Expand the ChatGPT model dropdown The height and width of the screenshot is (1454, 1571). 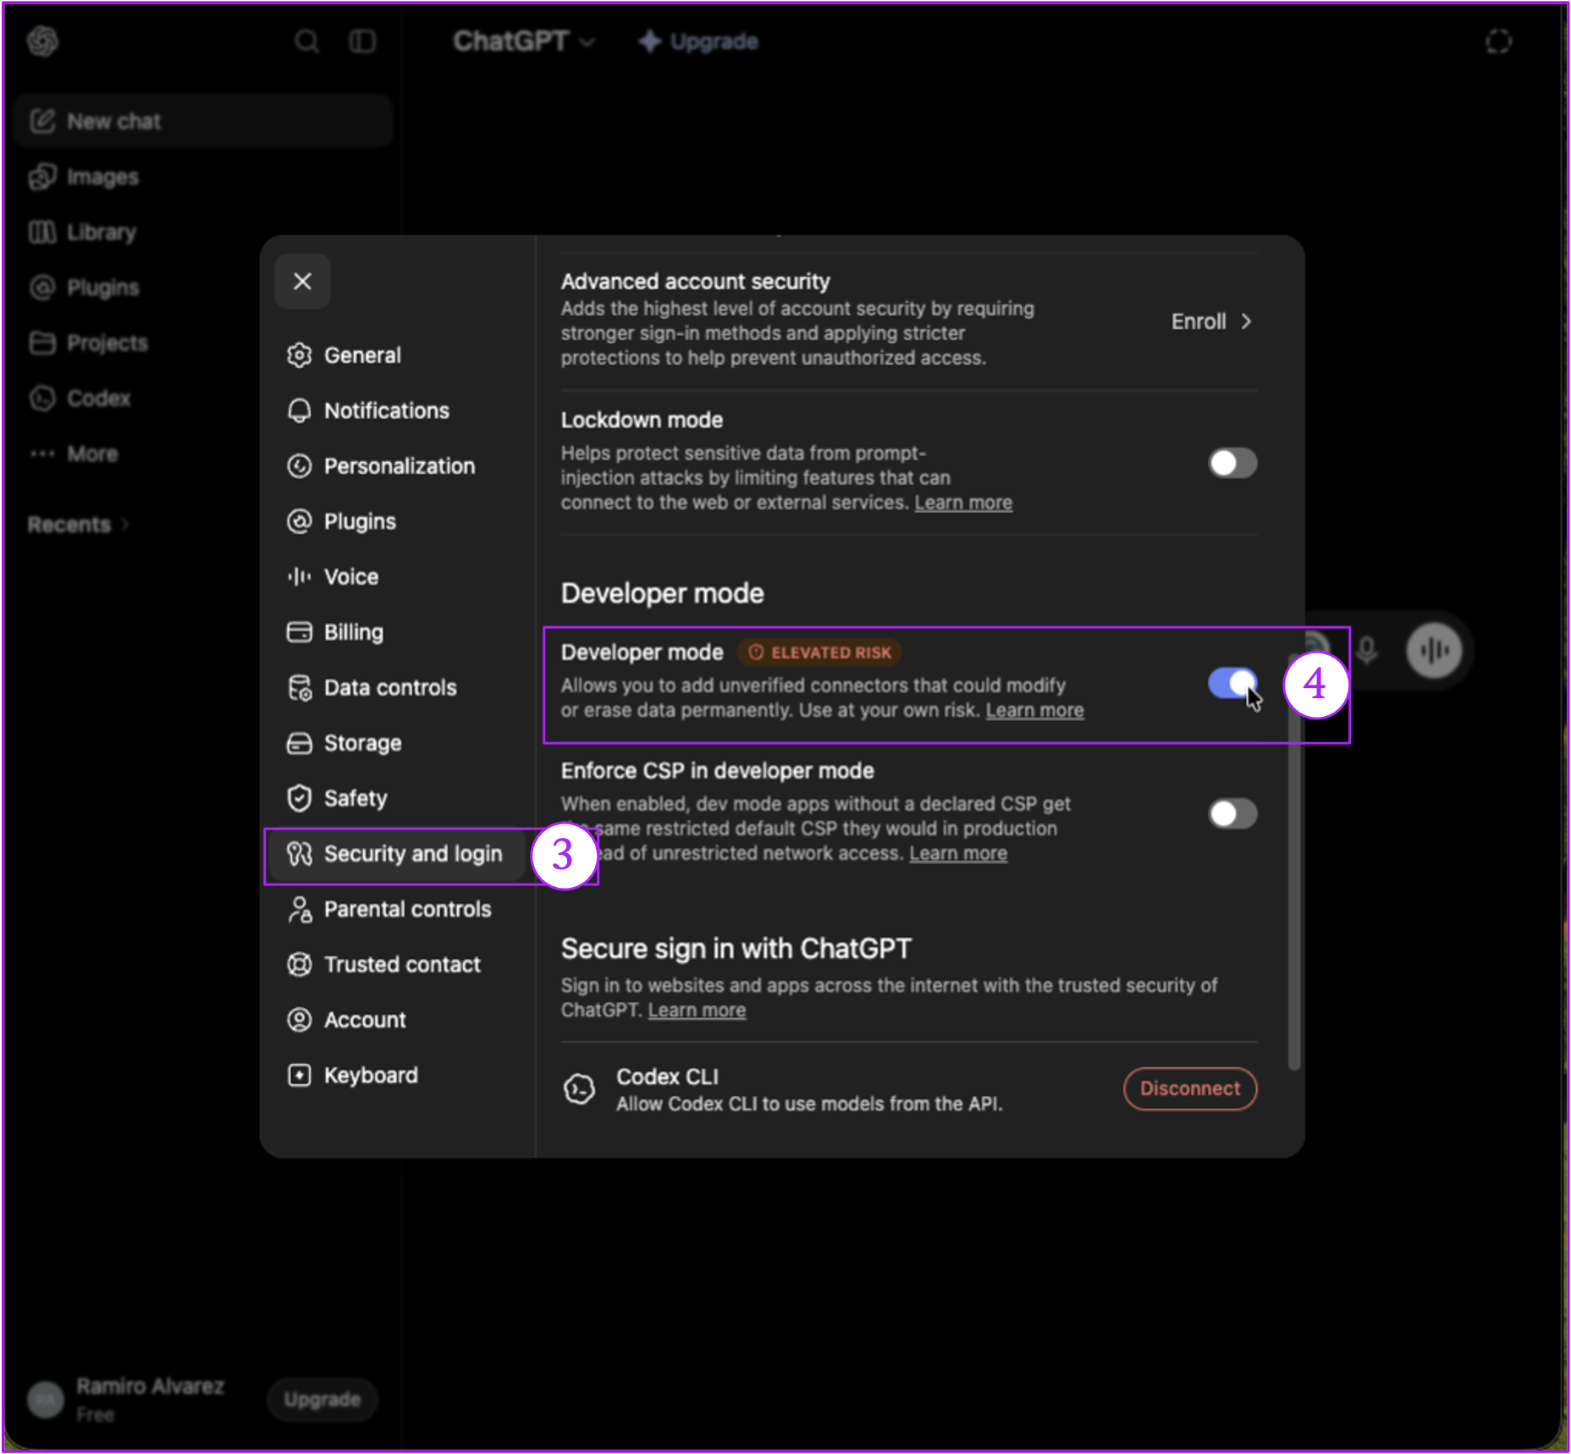pyautogui.click(x=523, y=41)
